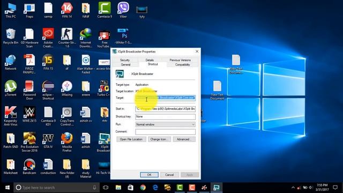The width and height of the screenshot is (343, 193).
Task: Select the Internet Download Manager desktop icon
Action: click(x=86, y=38)
